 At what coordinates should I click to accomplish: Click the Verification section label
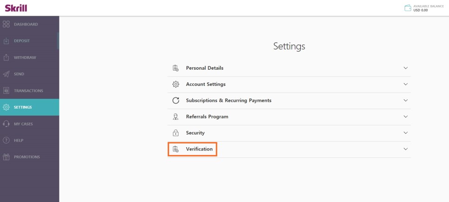[199, 149]
